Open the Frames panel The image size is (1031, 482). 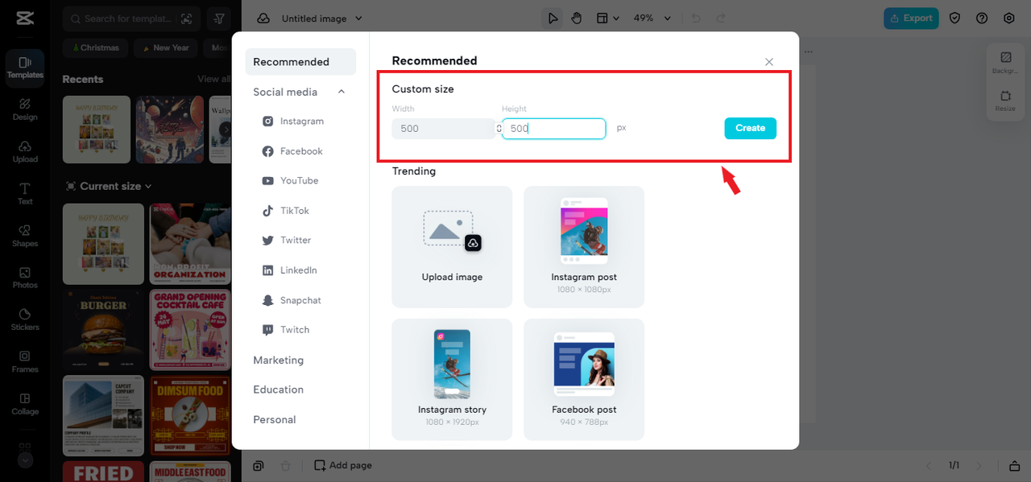[x=25, y=362]
